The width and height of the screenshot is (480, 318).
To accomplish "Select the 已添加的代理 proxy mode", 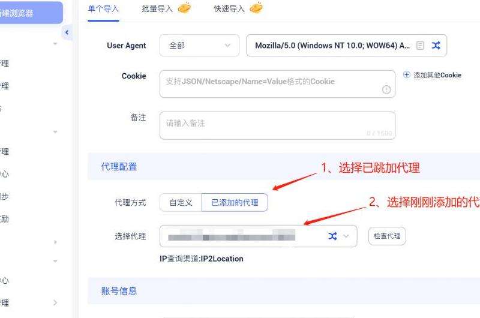I will (235, 203).
